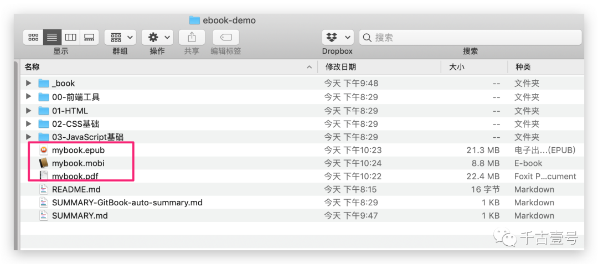Image resolution: width=598 pixels, height=264 pixels.
Task: Open the Dropbox toolbar menu
Action: tap(338, 37)
